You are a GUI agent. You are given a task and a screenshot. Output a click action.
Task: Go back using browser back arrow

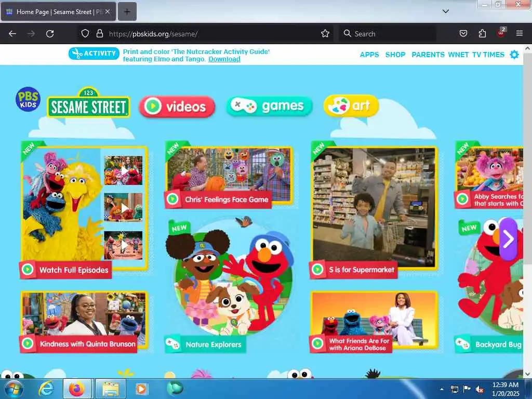point(12,34)
